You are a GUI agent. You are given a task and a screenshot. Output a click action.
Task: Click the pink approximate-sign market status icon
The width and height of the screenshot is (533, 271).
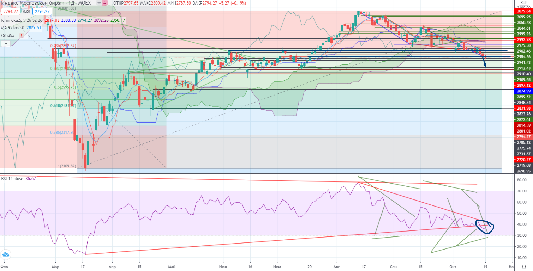click(x=105, y=3)
